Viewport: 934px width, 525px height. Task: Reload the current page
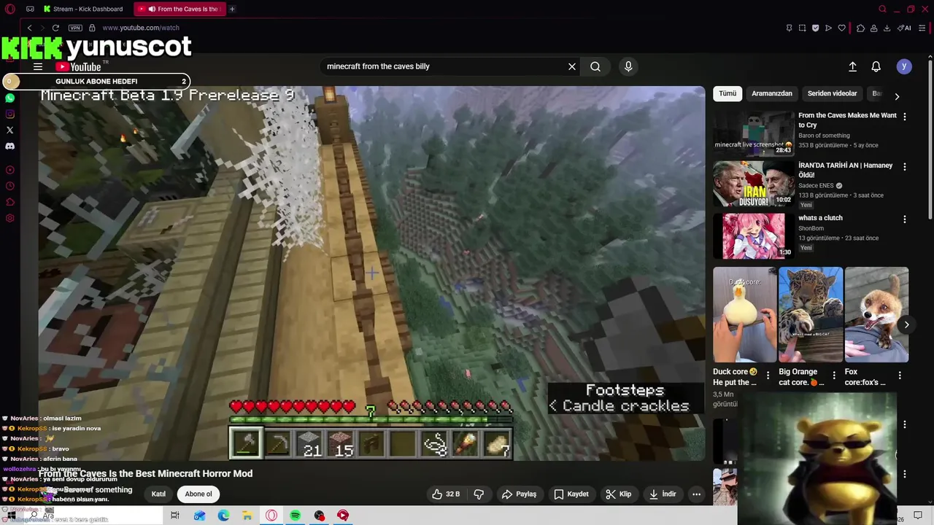pyautogui.click(x=55, y=28)
